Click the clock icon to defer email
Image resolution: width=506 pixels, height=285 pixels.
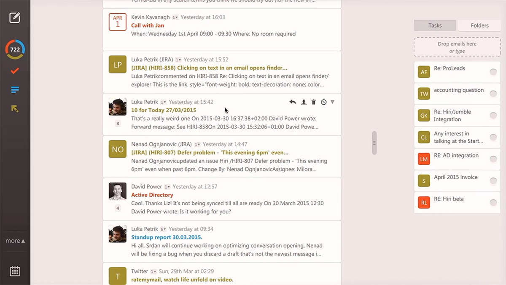pyautogui.click(x=323, y=102)
